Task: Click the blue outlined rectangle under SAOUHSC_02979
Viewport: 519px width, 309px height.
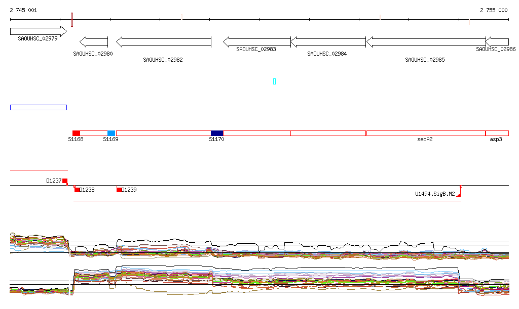Action: 39,107
